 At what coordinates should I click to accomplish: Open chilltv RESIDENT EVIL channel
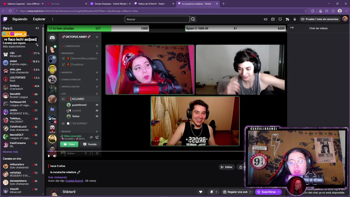[x=21, y=112]
